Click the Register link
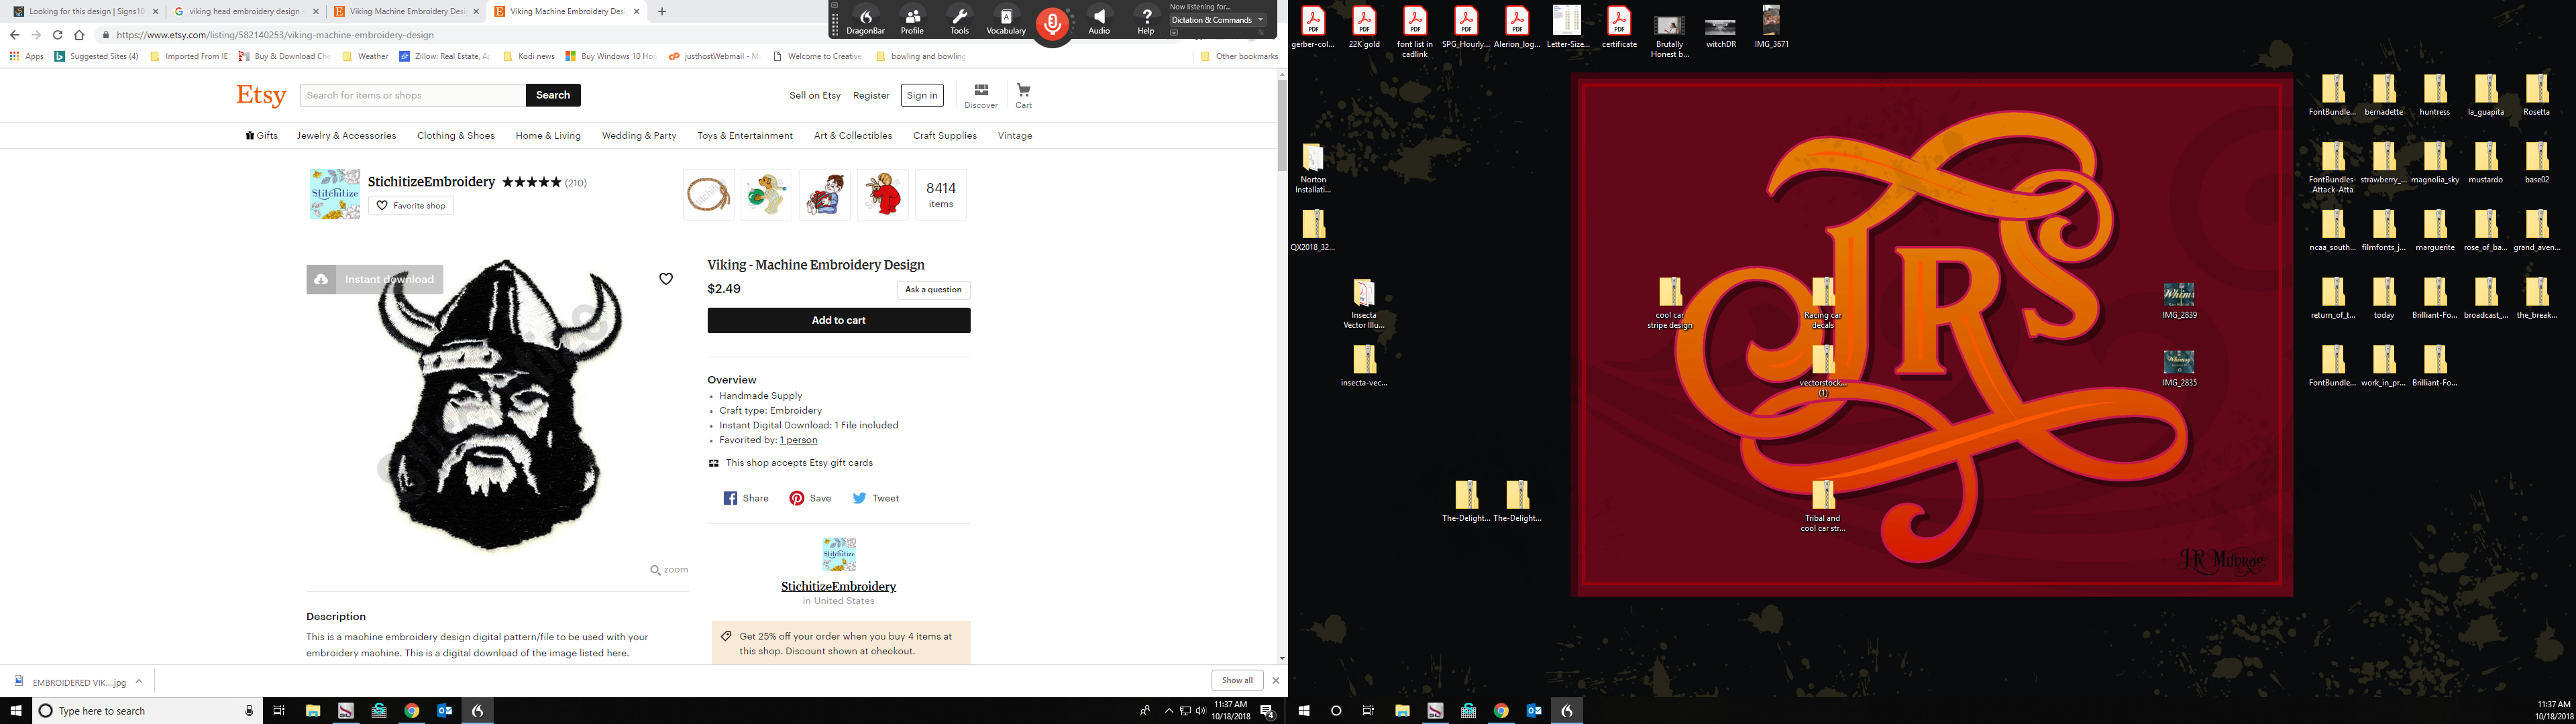 (x=871, y=96)
